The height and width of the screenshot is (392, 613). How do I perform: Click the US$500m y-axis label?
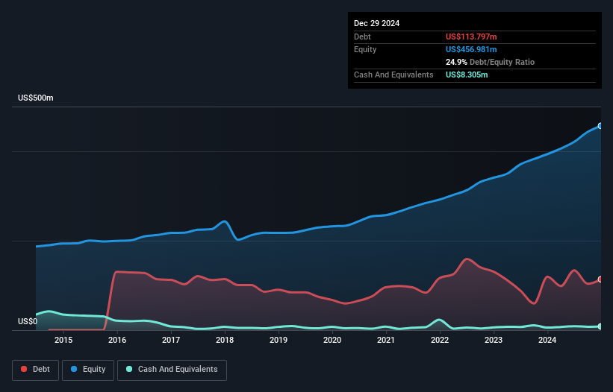pyautogui.click(x=36, y=98)
